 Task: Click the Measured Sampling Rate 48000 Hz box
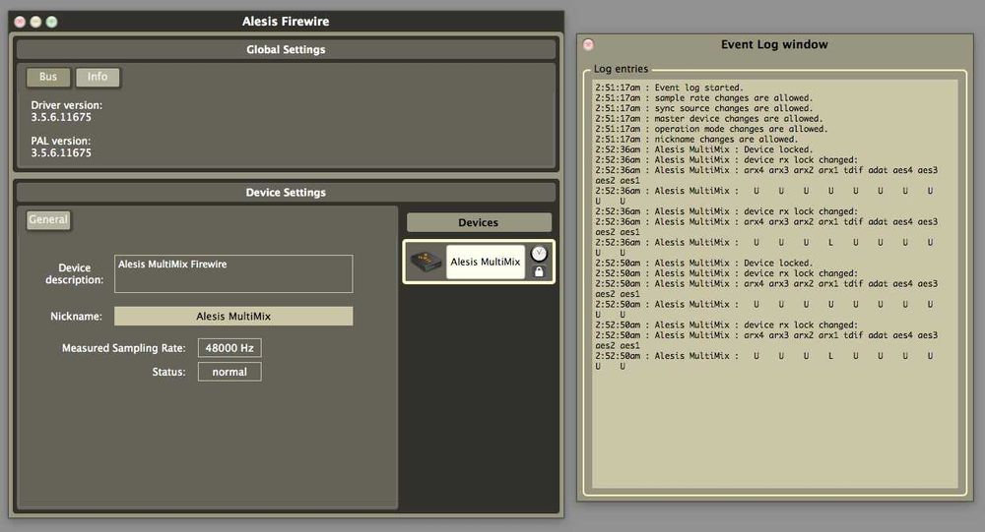coord(230,347)
